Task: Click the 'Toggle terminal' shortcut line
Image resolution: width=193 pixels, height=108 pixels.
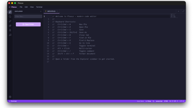Action: point(74,46)
